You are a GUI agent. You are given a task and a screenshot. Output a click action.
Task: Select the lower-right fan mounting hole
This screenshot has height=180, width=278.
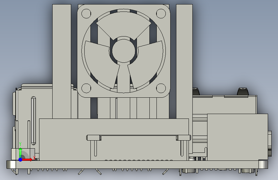(x=161, y=88)
